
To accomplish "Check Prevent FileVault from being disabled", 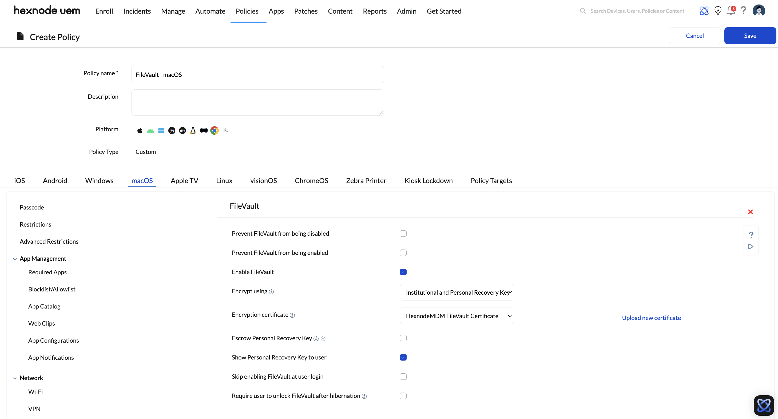I will 403,234.
